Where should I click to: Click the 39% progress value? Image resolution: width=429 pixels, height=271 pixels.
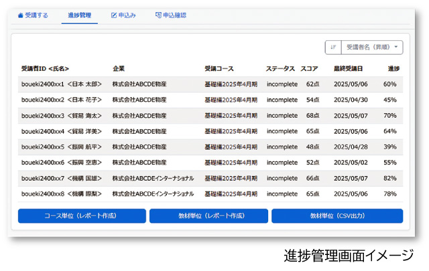click(390, 147)
